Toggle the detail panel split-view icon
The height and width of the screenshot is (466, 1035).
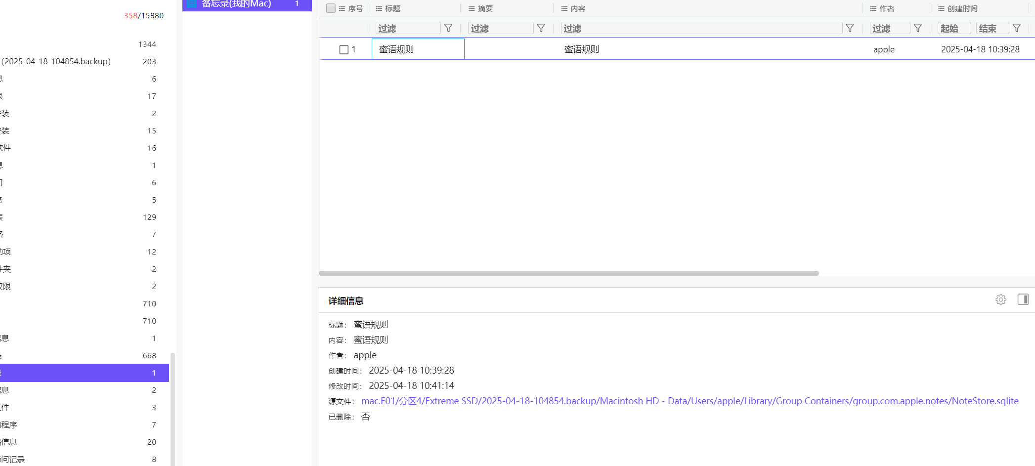tap(1023, 299)
